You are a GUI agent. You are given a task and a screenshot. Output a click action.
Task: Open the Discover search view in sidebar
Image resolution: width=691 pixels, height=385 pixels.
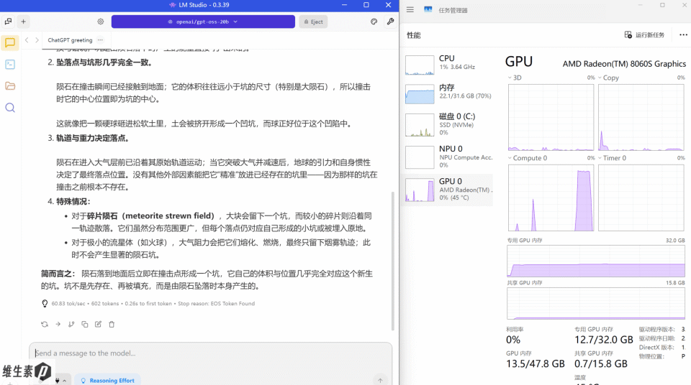[10, 108]
